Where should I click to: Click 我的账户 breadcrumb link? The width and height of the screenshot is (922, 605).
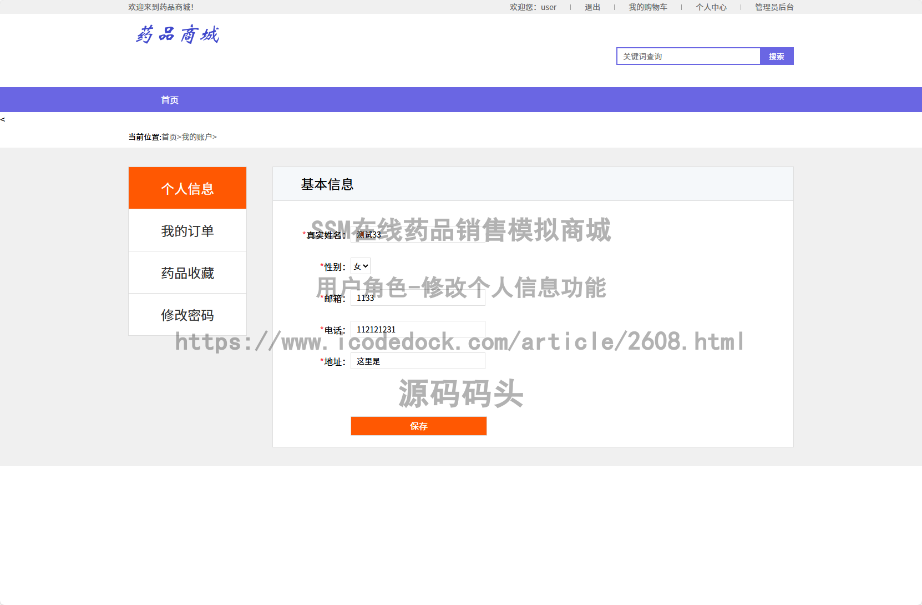click(197, 137)
